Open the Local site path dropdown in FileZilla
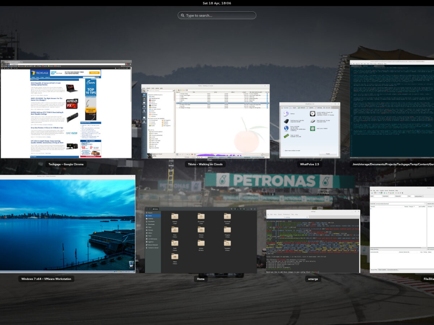 click(425, 204)
